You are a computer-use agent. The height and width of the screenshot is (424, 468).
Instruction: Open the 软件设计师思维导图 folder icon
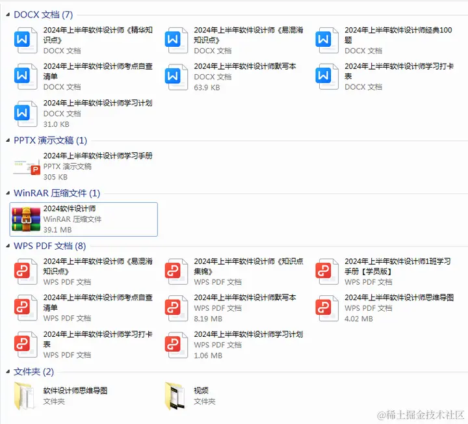pyautogui.click(x=24, y=396)
